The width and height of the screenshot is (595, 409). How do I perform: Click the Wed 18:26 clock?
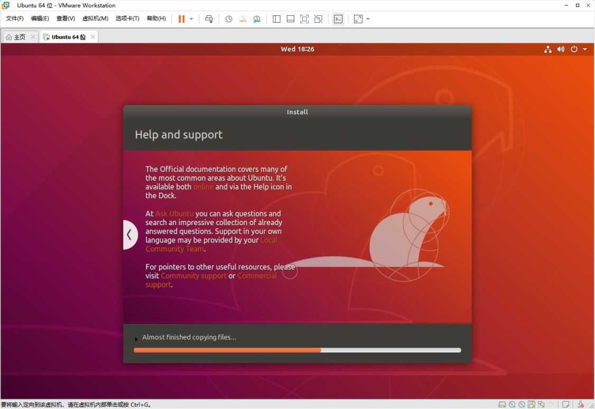tap(297, 49)
